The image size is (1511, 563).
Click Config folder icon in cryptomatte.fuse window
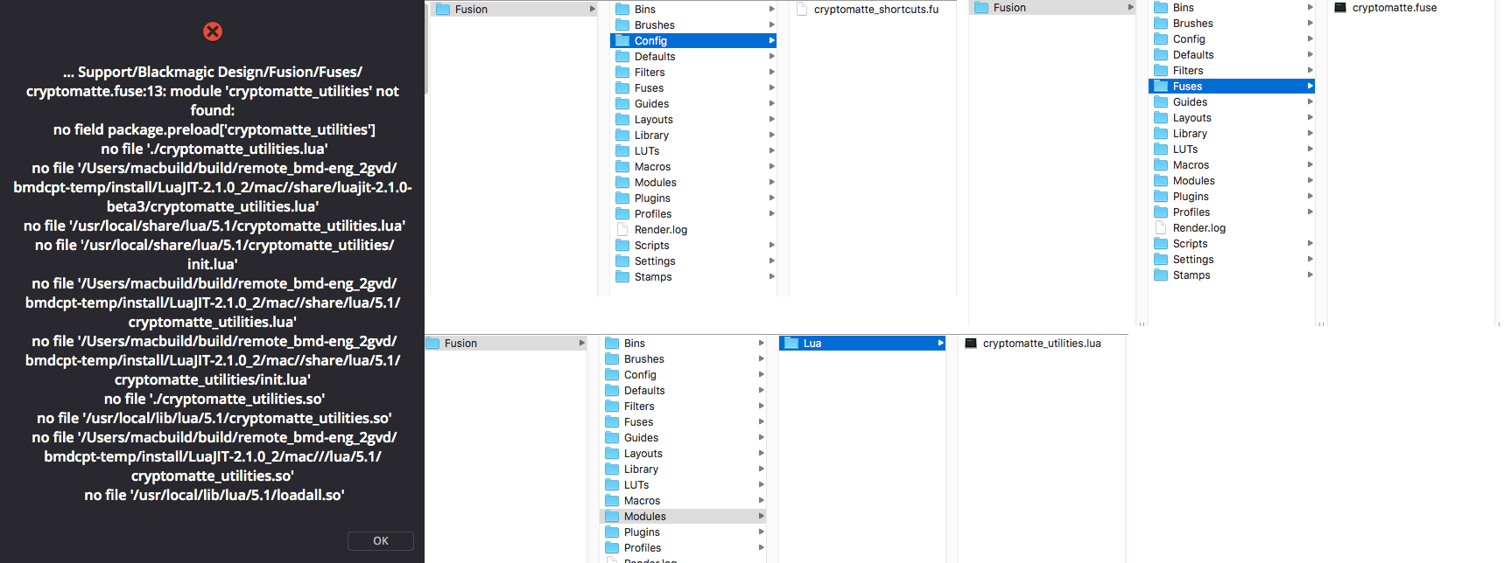tap(1161, 39)
